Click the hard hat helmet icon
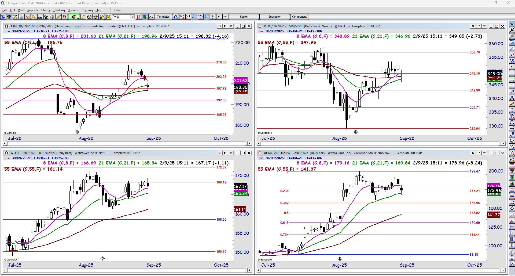Screen dimensions: 515x276 point(102,17)
